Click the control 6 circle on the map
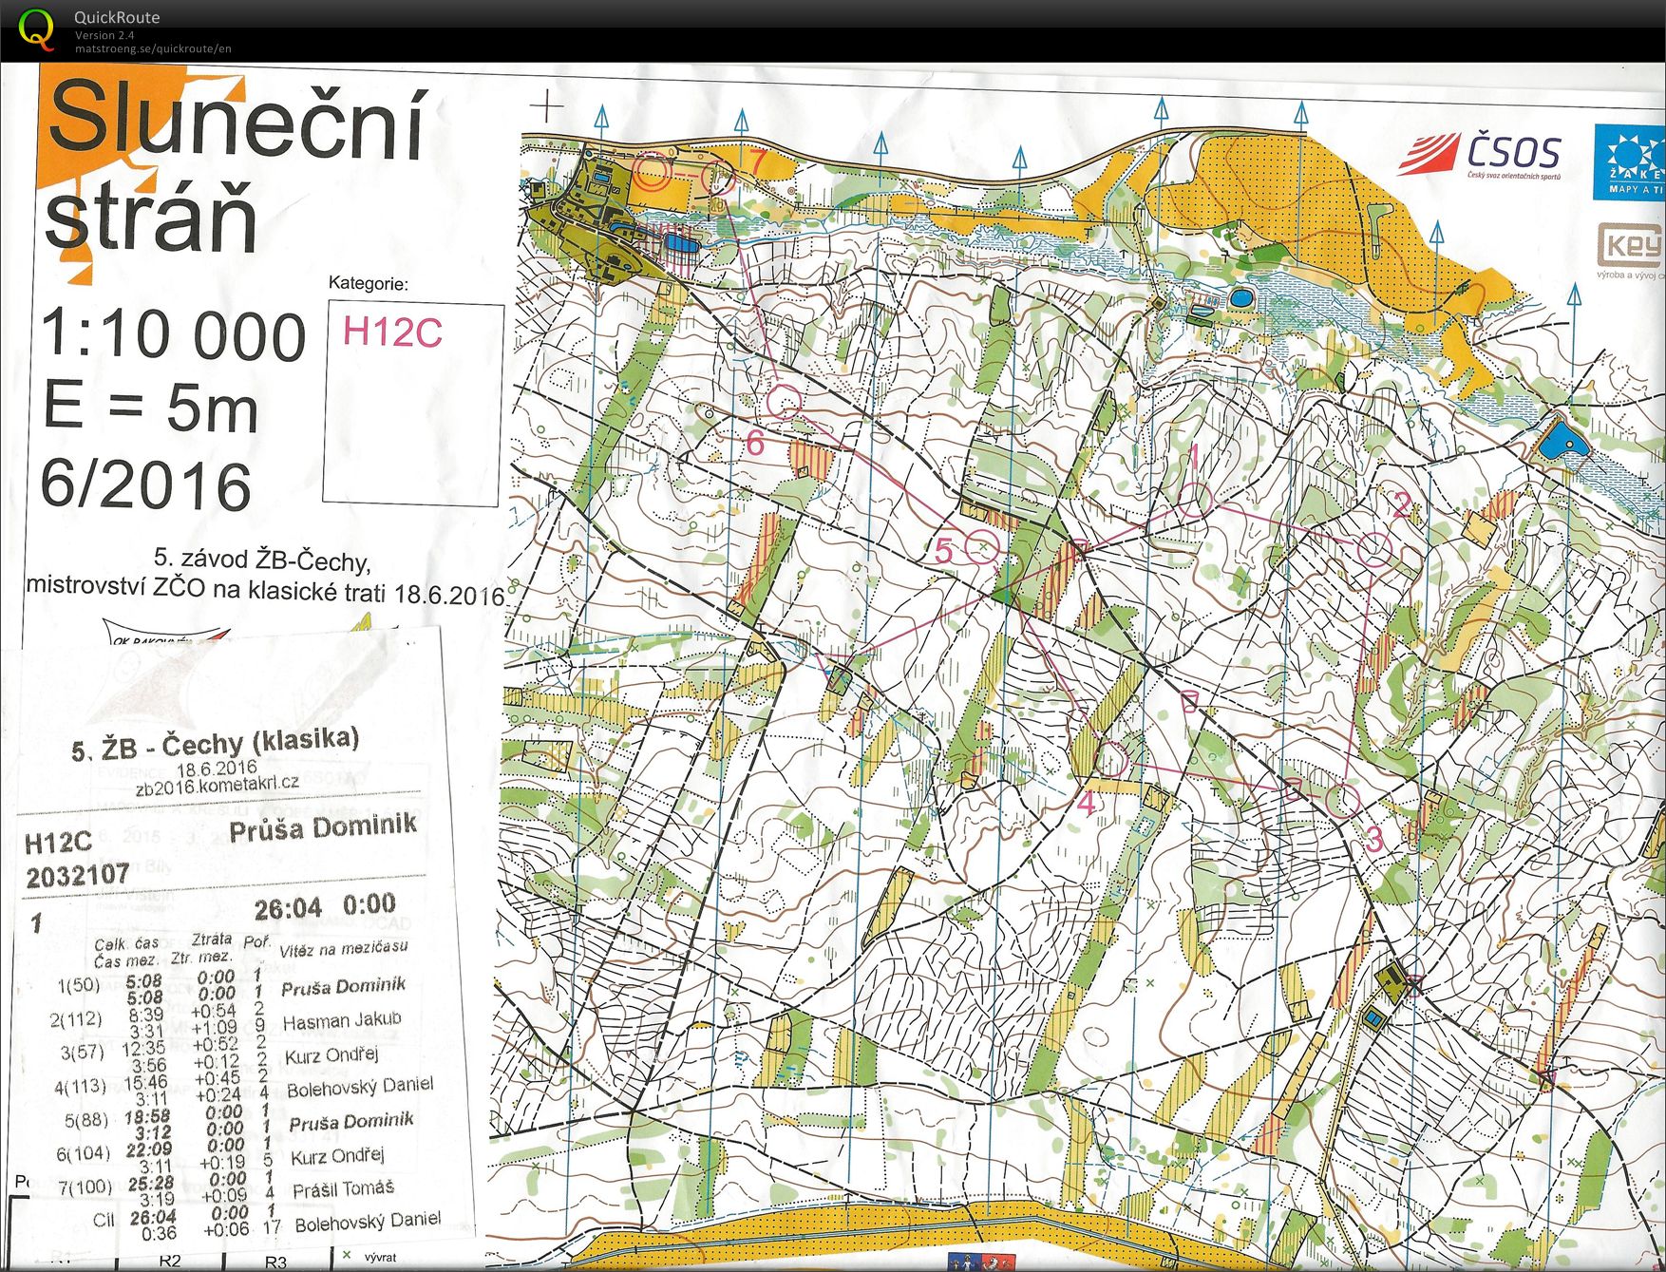This screenshot has height=1272, width=1666. point(785,401)
